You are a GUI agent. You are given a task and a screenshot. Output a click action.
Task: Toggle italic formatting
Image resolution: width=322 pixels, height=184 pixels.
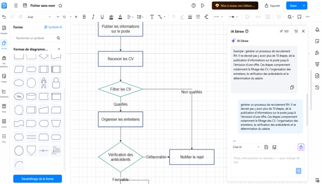(x=93, y=17)
